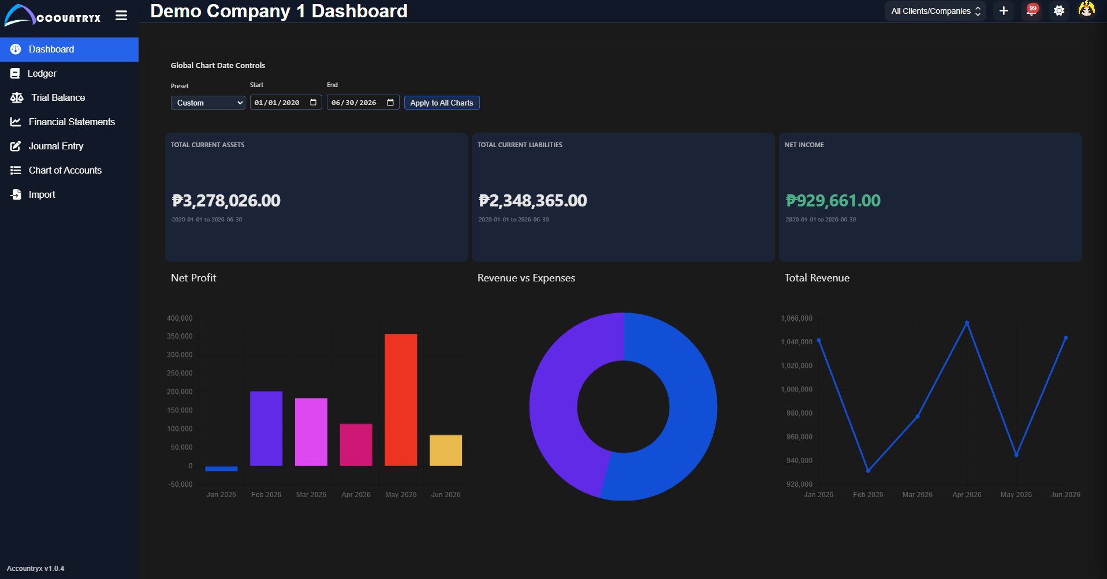Click the Accountryx v1.0.4 version text

click(x=35, y=569)
